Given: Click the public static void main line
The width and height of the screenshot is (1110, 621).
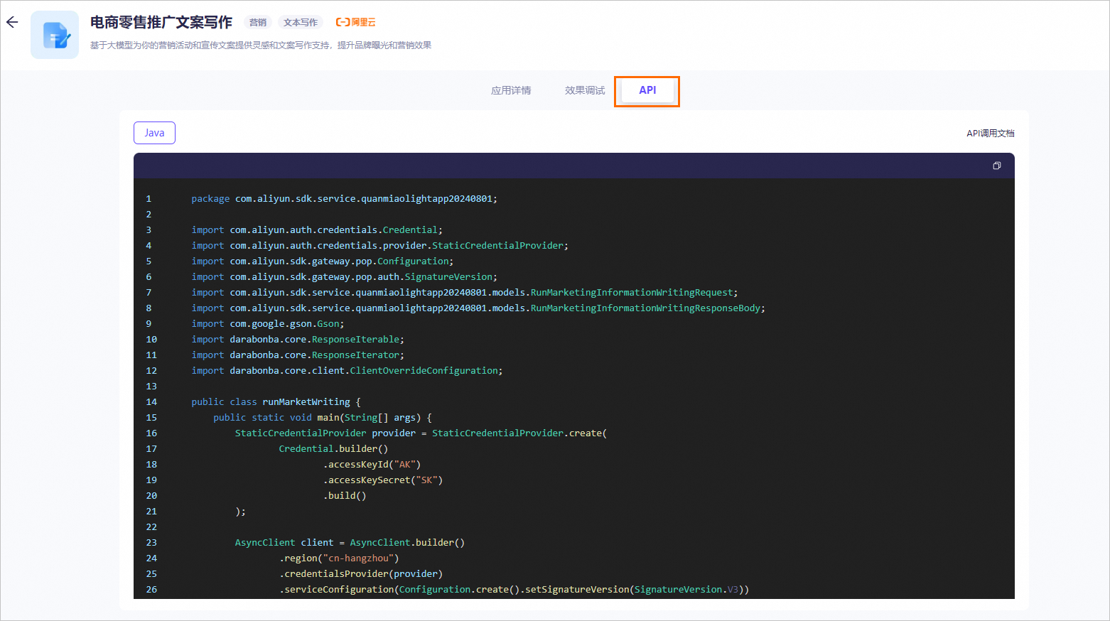Looking at the screenshot, I should (323, 418).
